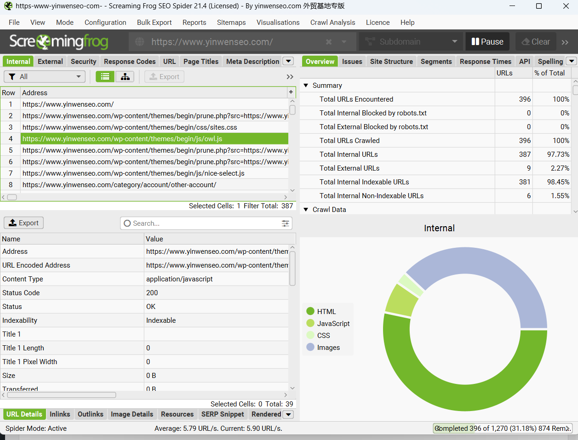Click the lower pane Search field
Viewport: 578px width, 440px height.
(x=206, y=223)
